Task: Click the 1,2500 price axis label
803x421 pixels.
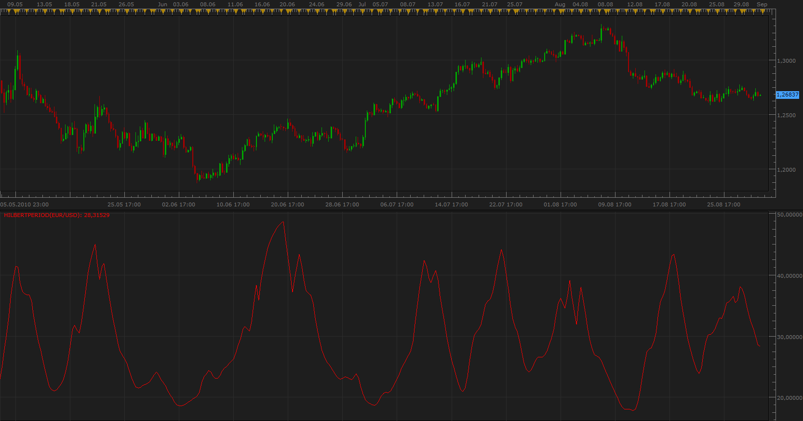Action: point(787,115)
